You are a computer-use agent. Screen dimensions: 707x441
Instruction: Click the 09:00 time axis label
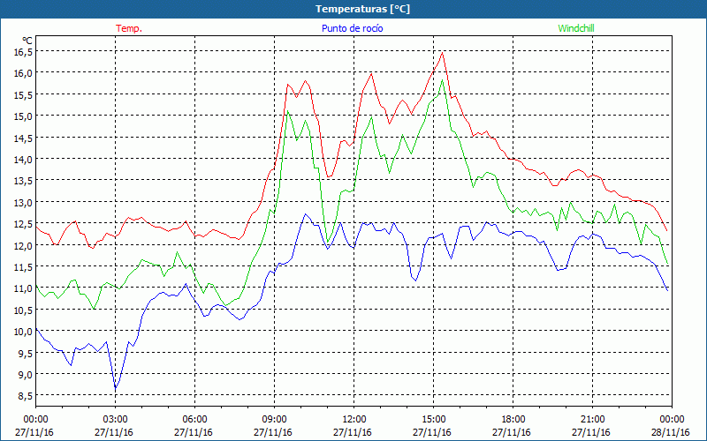pos(274,420)
